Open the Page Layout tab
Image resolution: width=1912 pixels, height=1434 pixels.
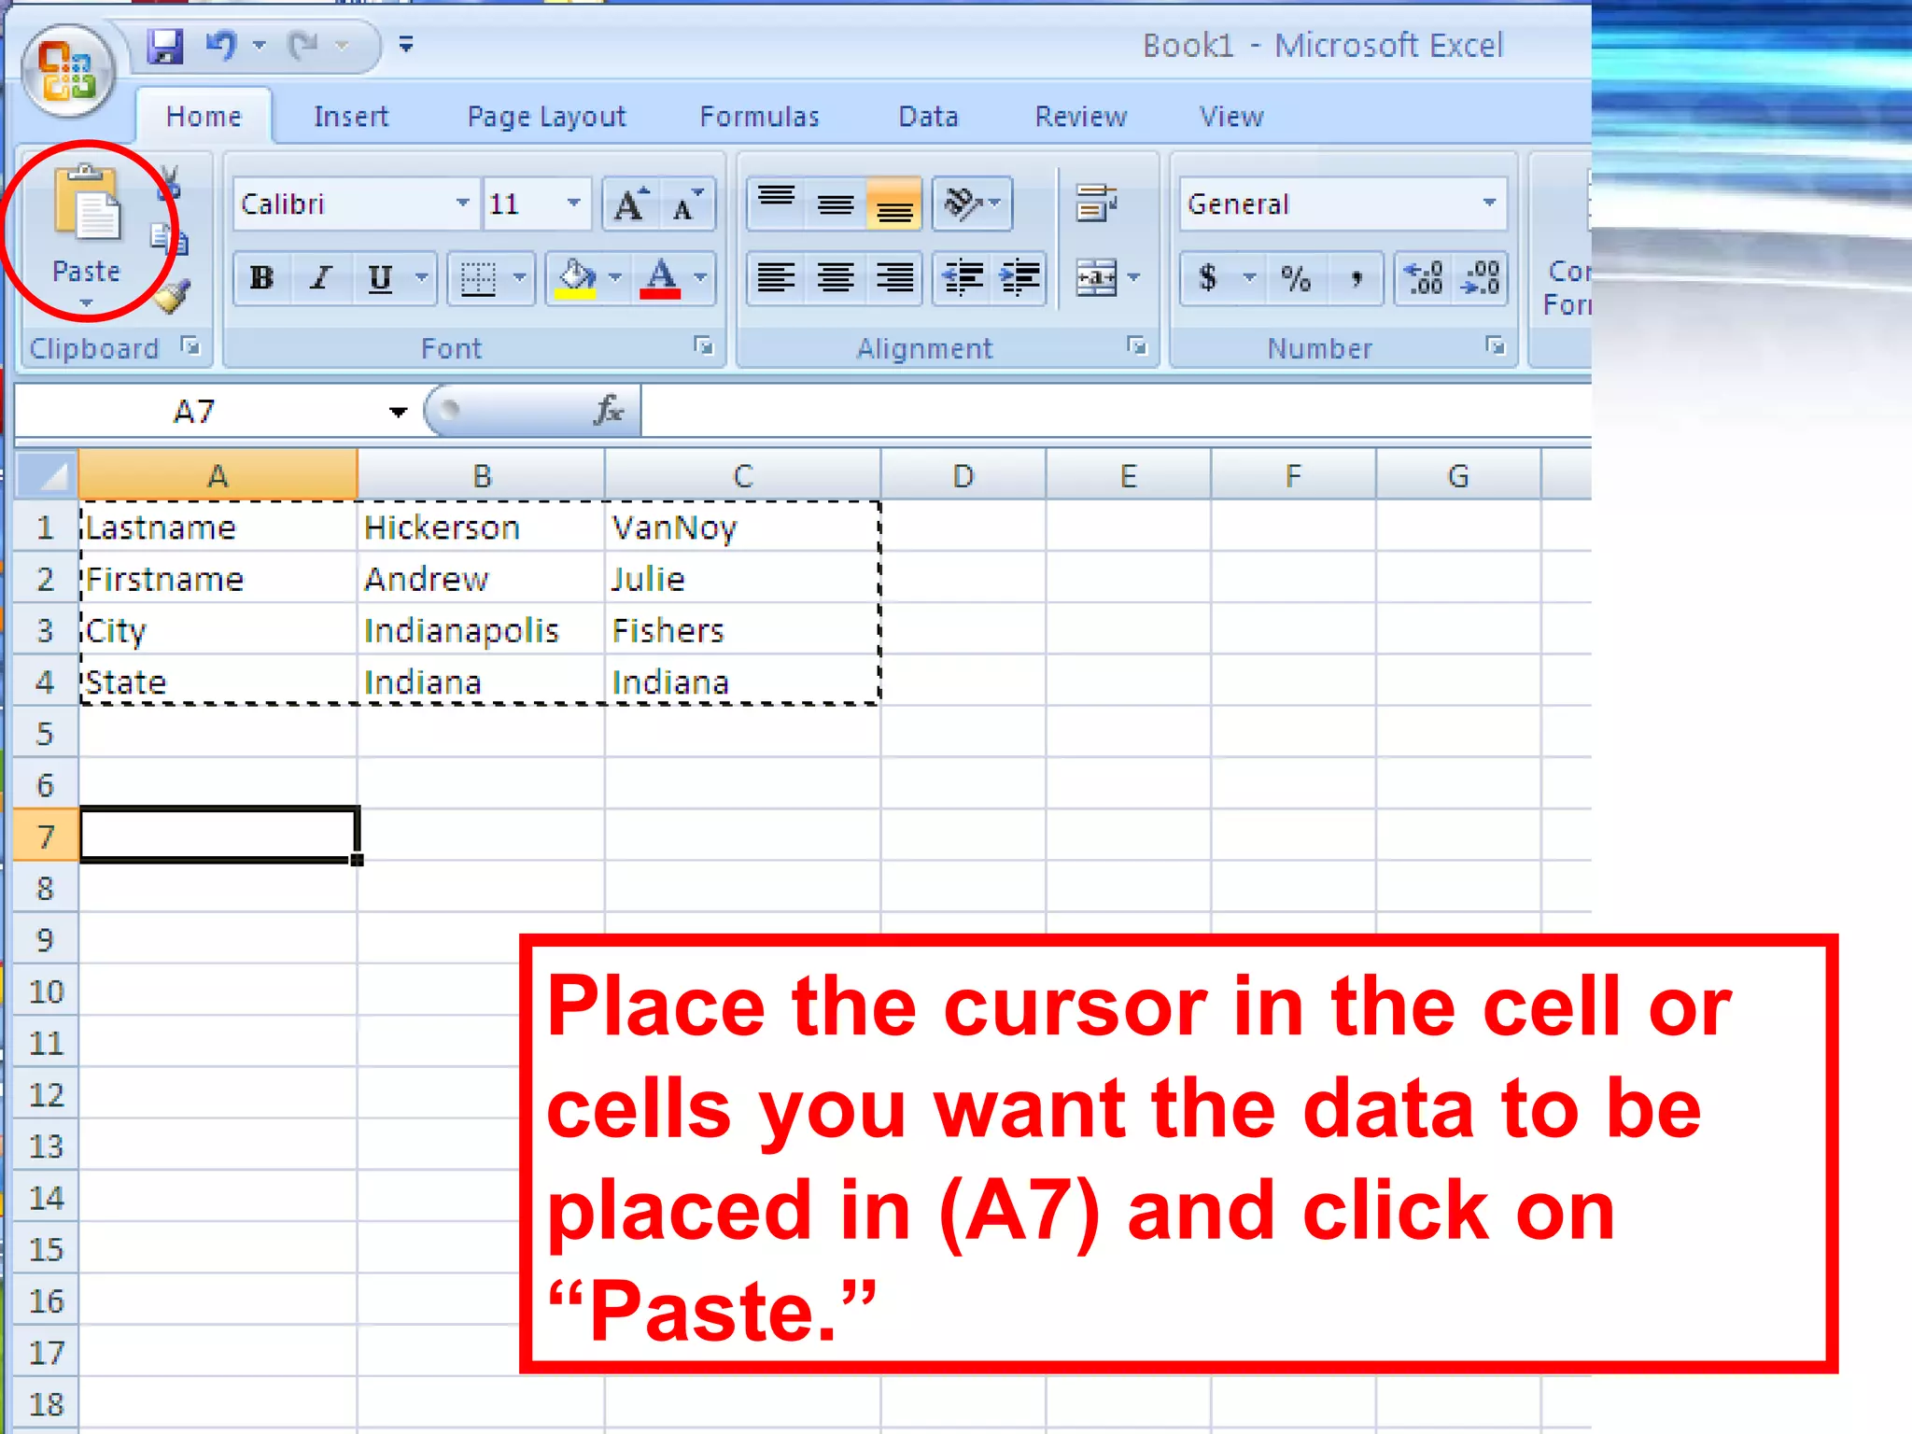coord(546,117)
